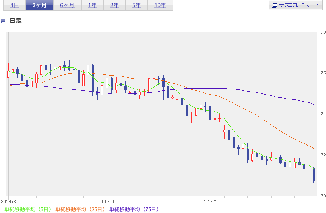Switch to the 1日 chart tab
This screenshot has width=326, height=213.
15,6
